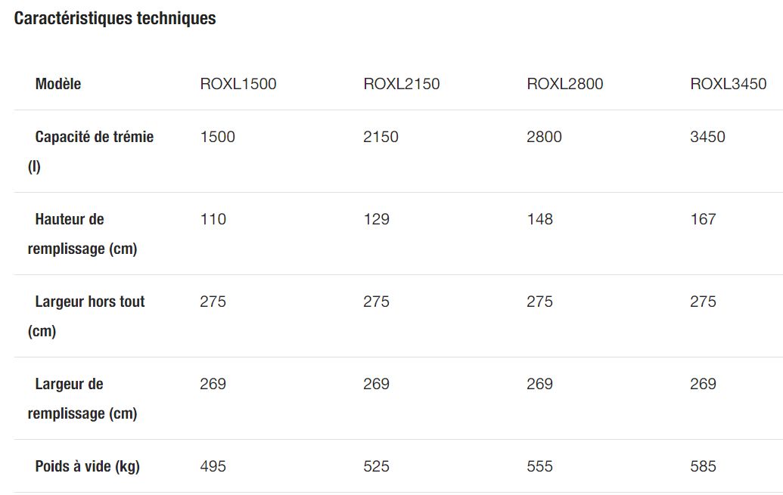Select the "Hauteur de remplissage (cm)" row label
The height and width of the screenshot is (495, 783).
coord(82,234)
